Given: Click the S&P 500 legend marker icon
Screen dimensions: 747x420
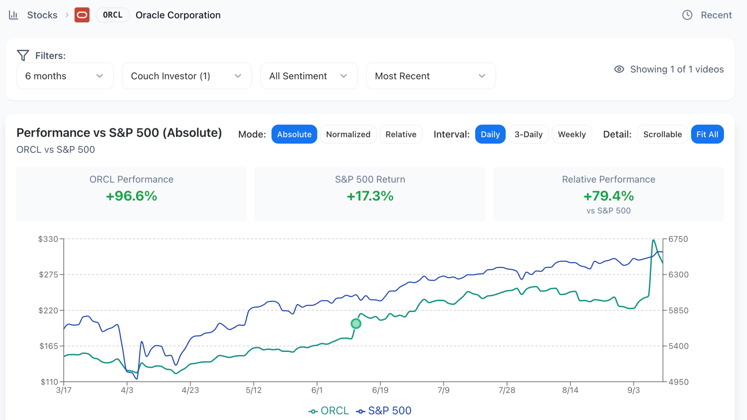Looking at the screenshot, I should [x=361, y=411].
